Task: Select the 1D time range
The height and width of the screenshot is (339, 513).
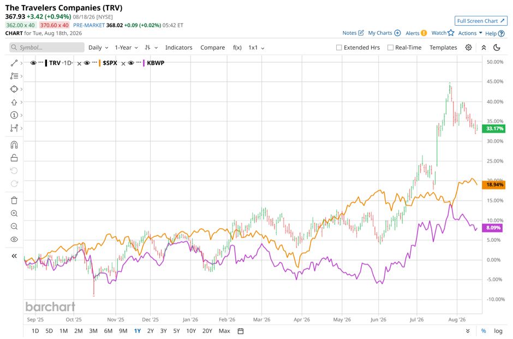Action: point(35,331)
